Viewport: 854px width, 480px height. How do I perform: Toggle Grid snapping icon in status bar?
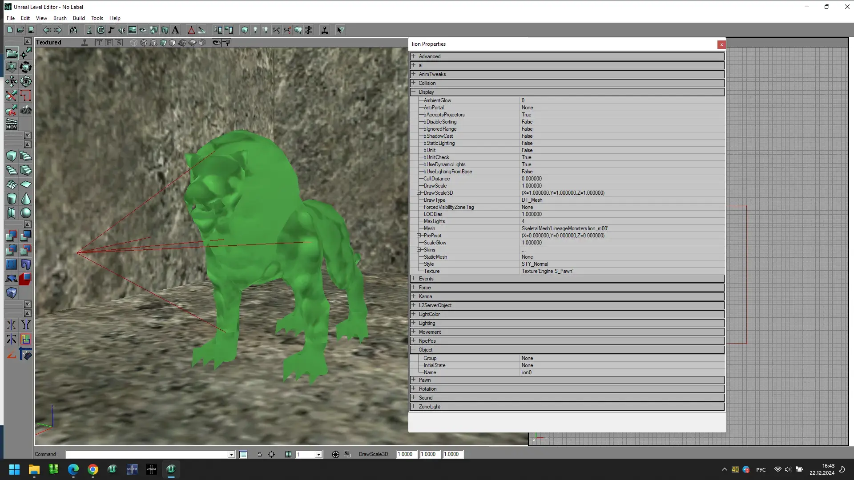coord(288,454)
